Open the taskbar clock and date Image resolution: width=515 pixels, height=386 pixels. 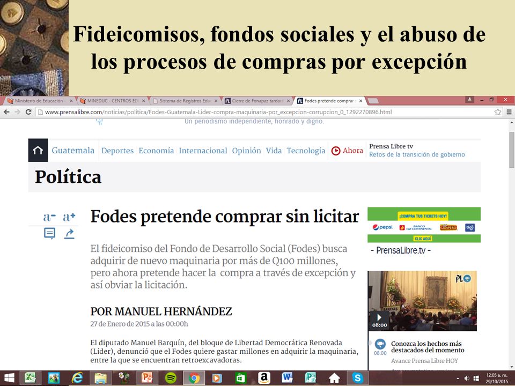coord(497,378)
